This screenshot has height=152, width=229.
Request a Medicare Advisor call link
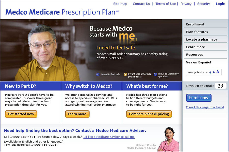click(x=109, y=137)
